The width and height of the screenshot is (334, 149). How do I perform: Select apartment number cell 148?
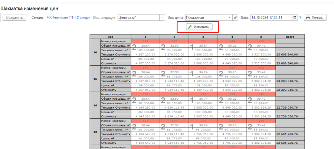tap(203, 41)
